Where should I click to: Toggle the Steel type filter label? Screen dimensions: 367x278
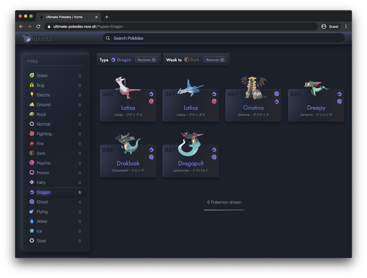41,241
